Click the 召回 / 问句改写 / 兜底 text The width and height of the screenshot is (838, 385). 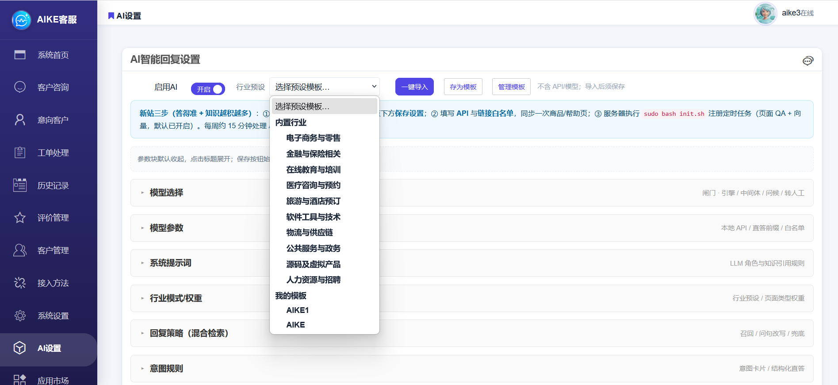point(773,333)
